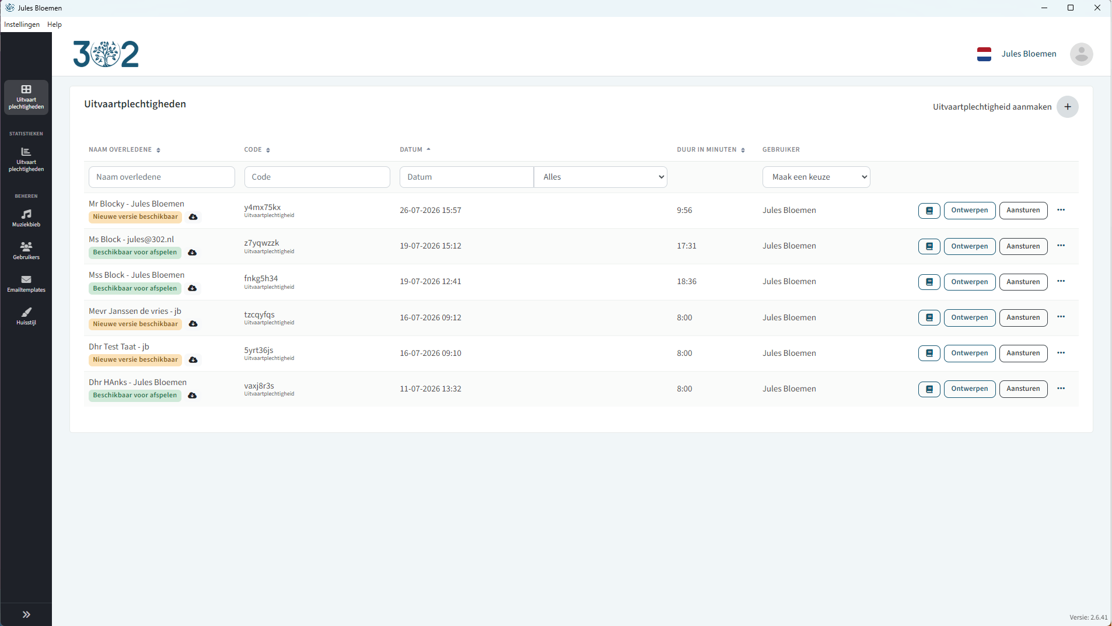
Task: Open more options for Ms Block row
Action: (x=1061, y=246)
